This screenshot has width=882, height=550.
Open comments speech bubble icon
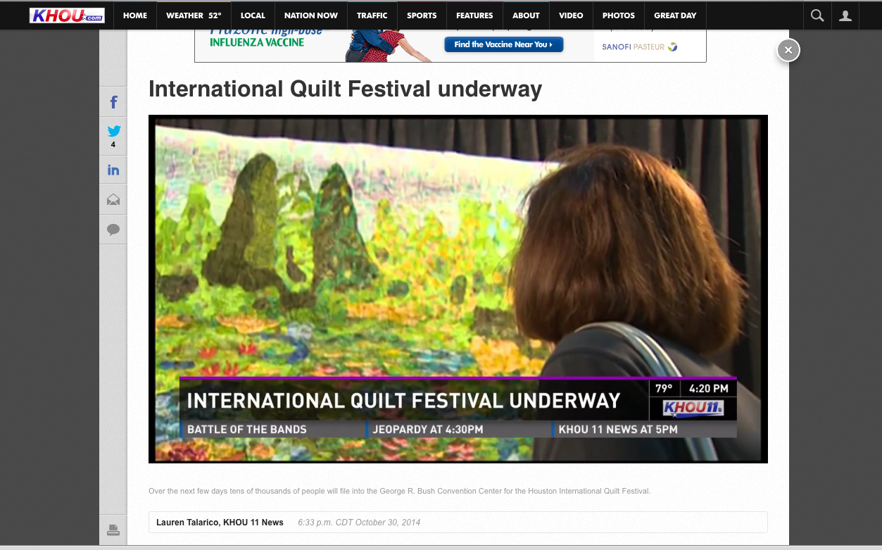(x=113, y=230)
